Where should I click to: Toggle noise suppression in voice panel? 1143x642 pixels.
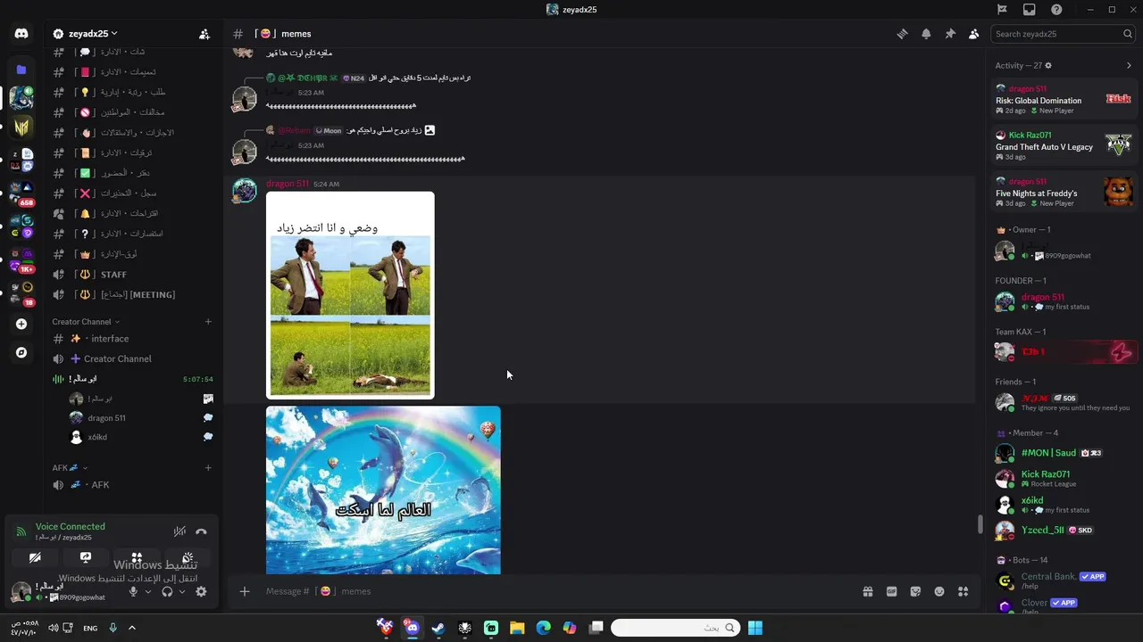(x=179, y=531)
